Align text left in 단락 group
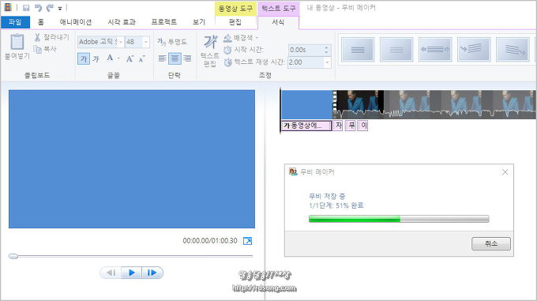Image resolution: width=537 pixels, height=301 pixels. coord(163,58)
